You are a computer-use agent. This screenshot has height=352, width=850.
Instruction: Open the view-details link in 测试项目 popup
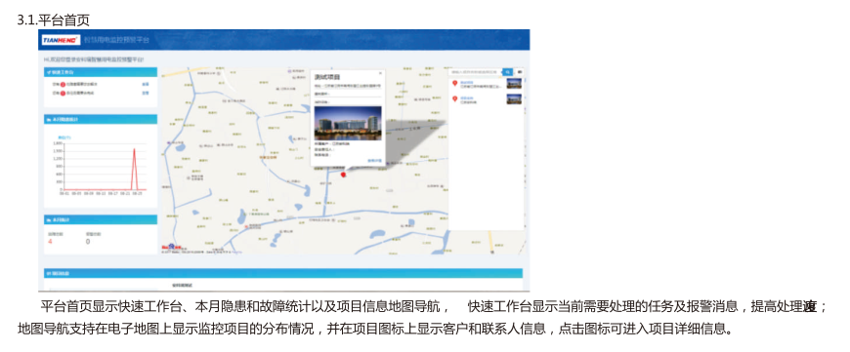[x=374, y=161]
